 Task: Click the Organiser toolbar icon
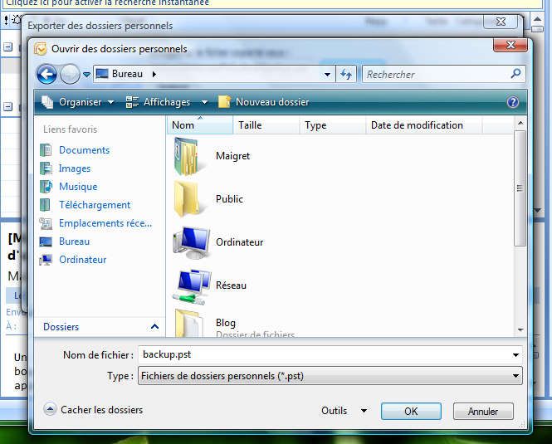(x=47, y=102)
